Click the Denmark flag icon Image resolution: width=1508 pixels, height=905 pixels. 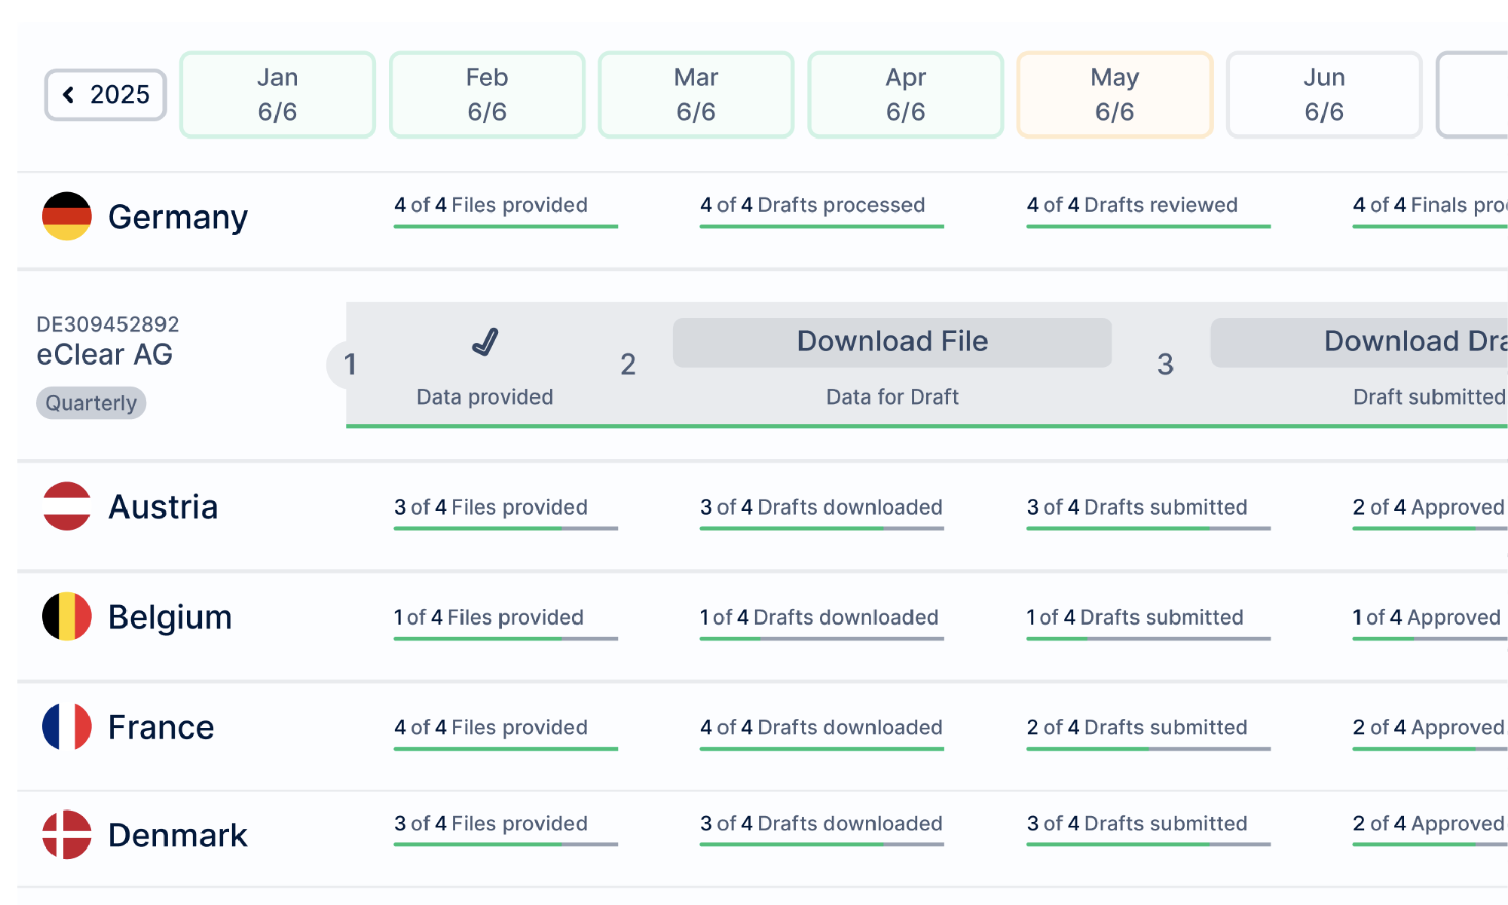[67, 835]
